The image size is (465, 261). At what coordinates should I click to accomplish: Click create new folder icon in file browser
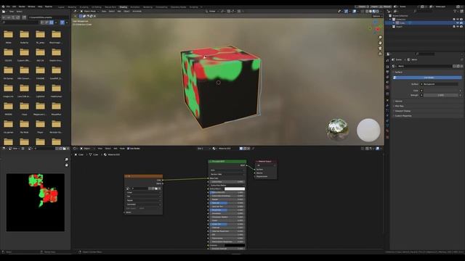24,17
